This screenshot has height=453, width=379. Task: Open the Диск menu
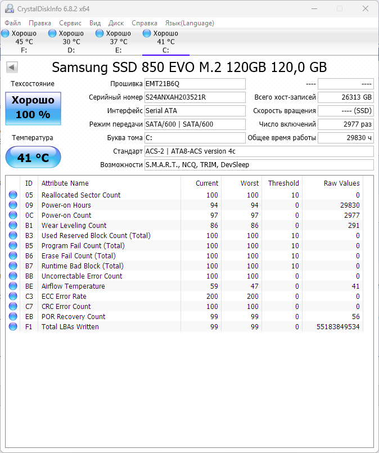click(116, 23)
